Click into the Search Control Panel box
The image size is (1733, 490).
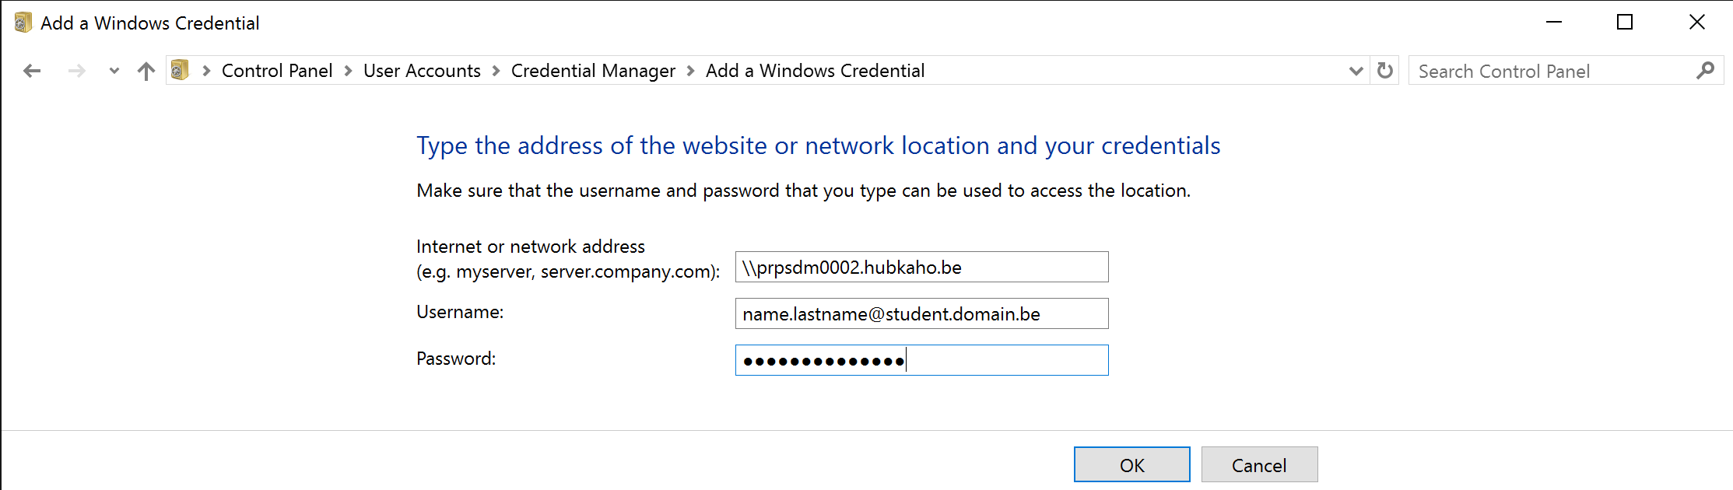click(1549, 71)
